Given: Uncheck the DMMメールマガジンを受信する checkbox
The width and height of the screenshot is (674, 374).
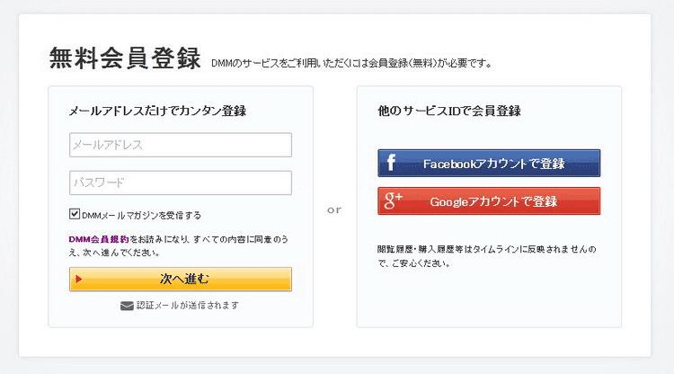Looking at the screenshot, I should tap(75, 215).
